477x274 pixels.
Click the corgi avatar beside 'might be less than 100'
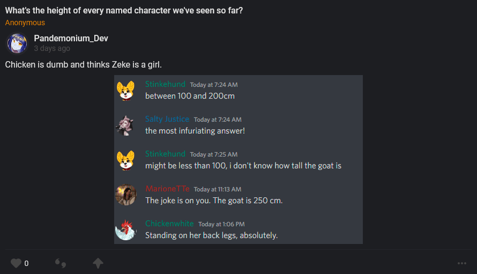click(x=126, y=160)
